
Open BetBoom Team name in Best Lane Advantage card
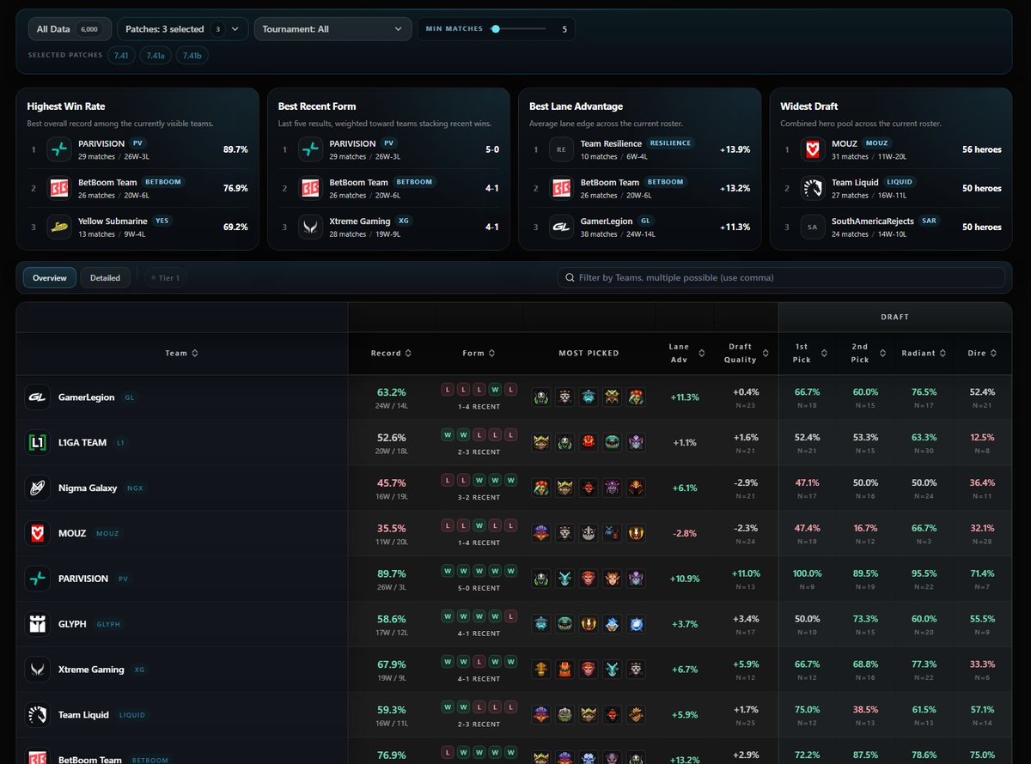(x=610, y=182)
